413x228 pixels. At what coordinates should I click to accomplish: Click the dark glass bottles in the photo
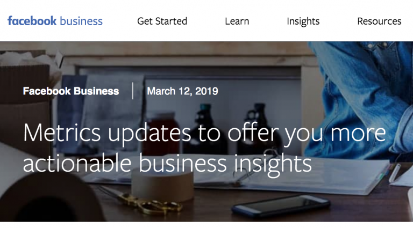click(231, 129)
